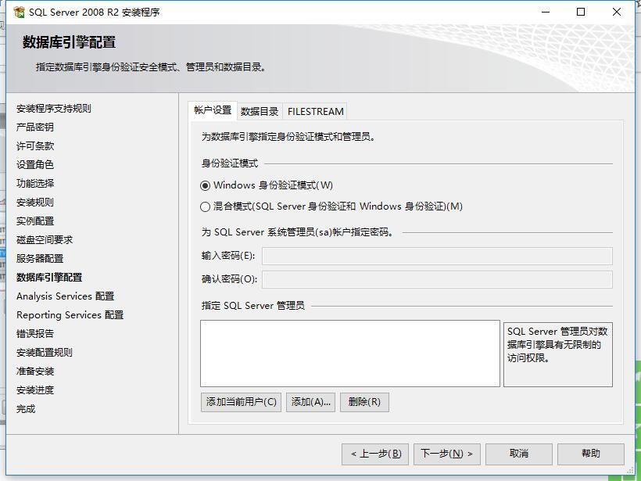Screen dimensions: 641x481
Task: Click the 删除(R) button
Action: click(364, 402)
